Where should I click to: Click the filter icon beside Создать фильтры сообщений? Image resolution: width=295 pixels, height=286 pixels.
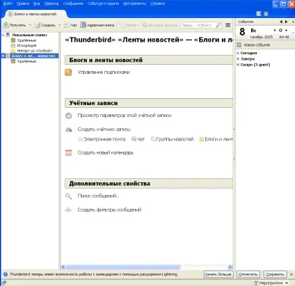tap(68, 210)
